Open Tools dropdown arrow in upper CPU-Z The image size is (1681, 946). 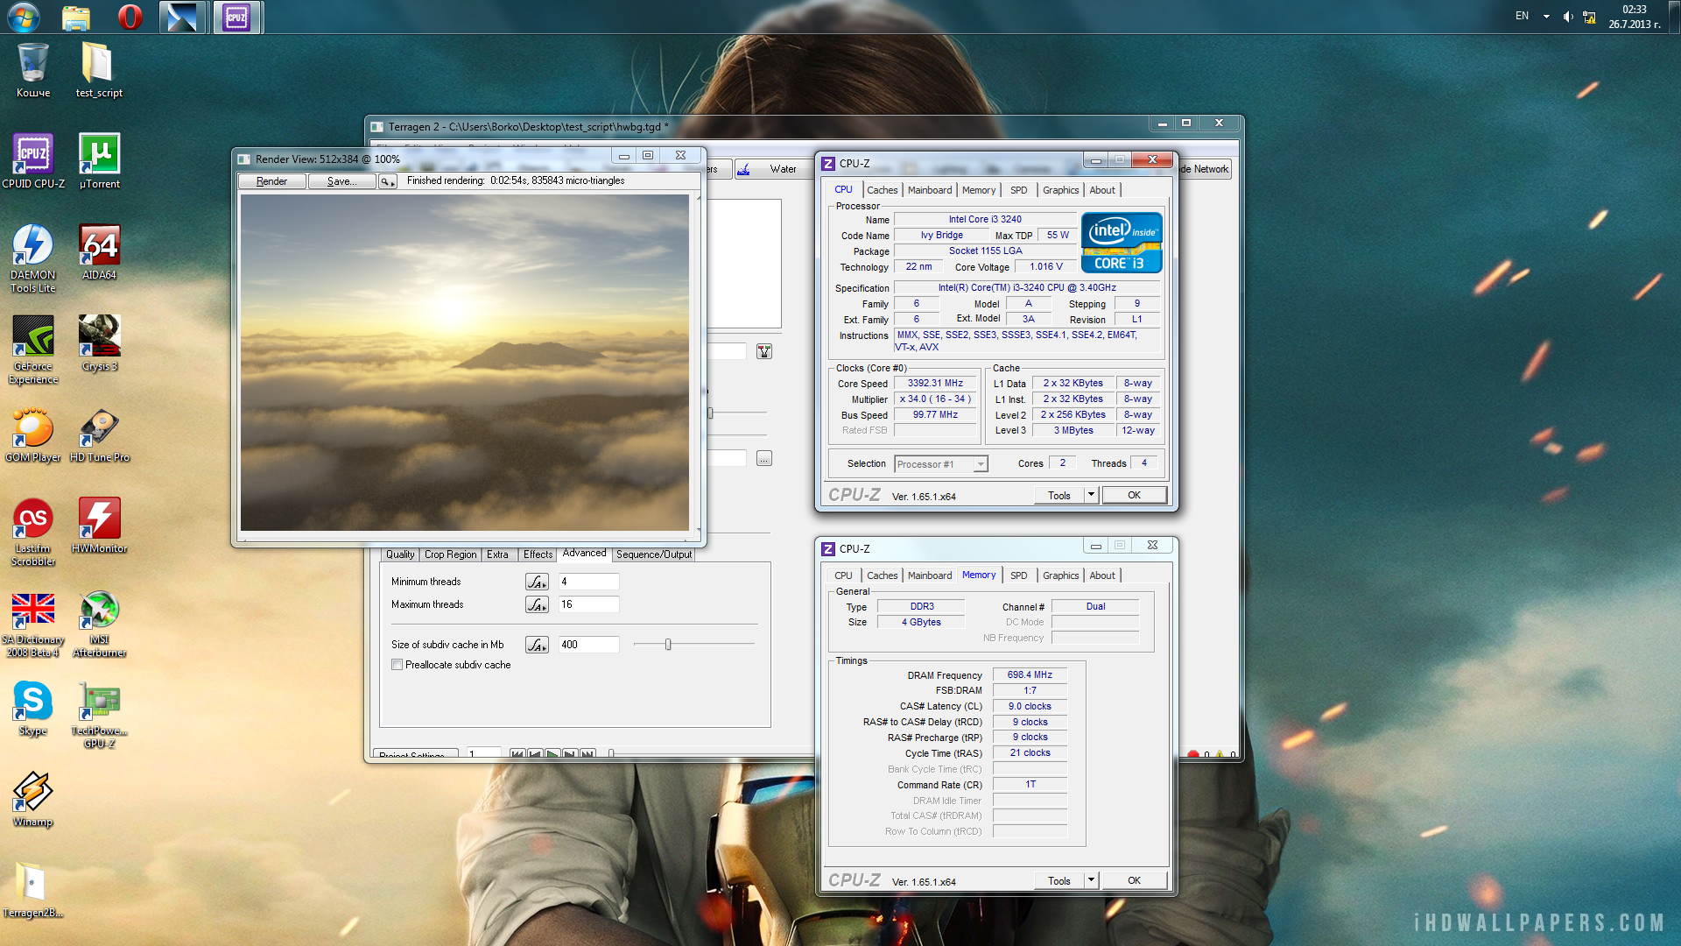1091,495
